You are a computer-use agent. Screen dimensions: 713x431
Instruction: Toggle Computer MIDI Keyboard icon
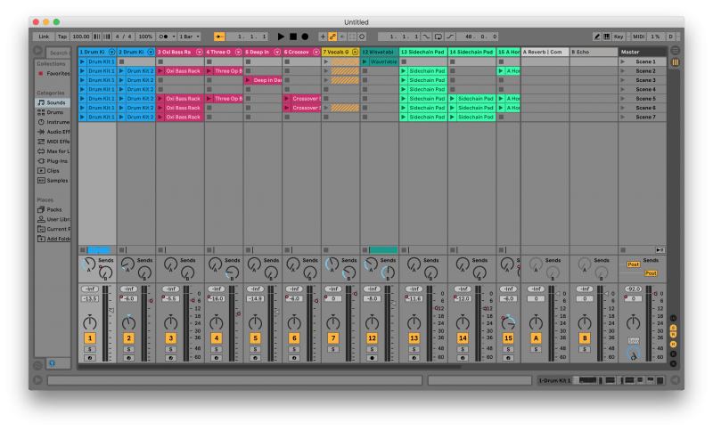606,37
